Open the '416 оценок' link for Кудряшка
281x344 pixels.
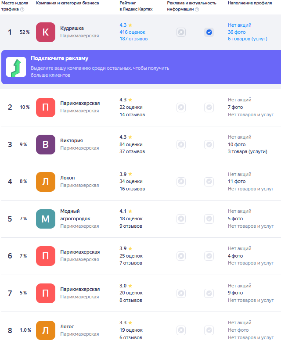coord(133,32)
